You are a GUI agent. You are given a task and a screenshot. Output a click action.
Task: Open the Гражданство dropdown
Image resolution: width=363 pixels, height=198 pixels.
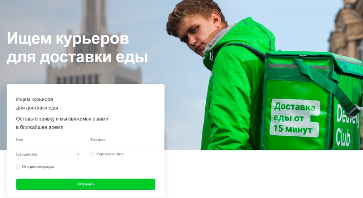pyautogui.click(x=49, y=154)
